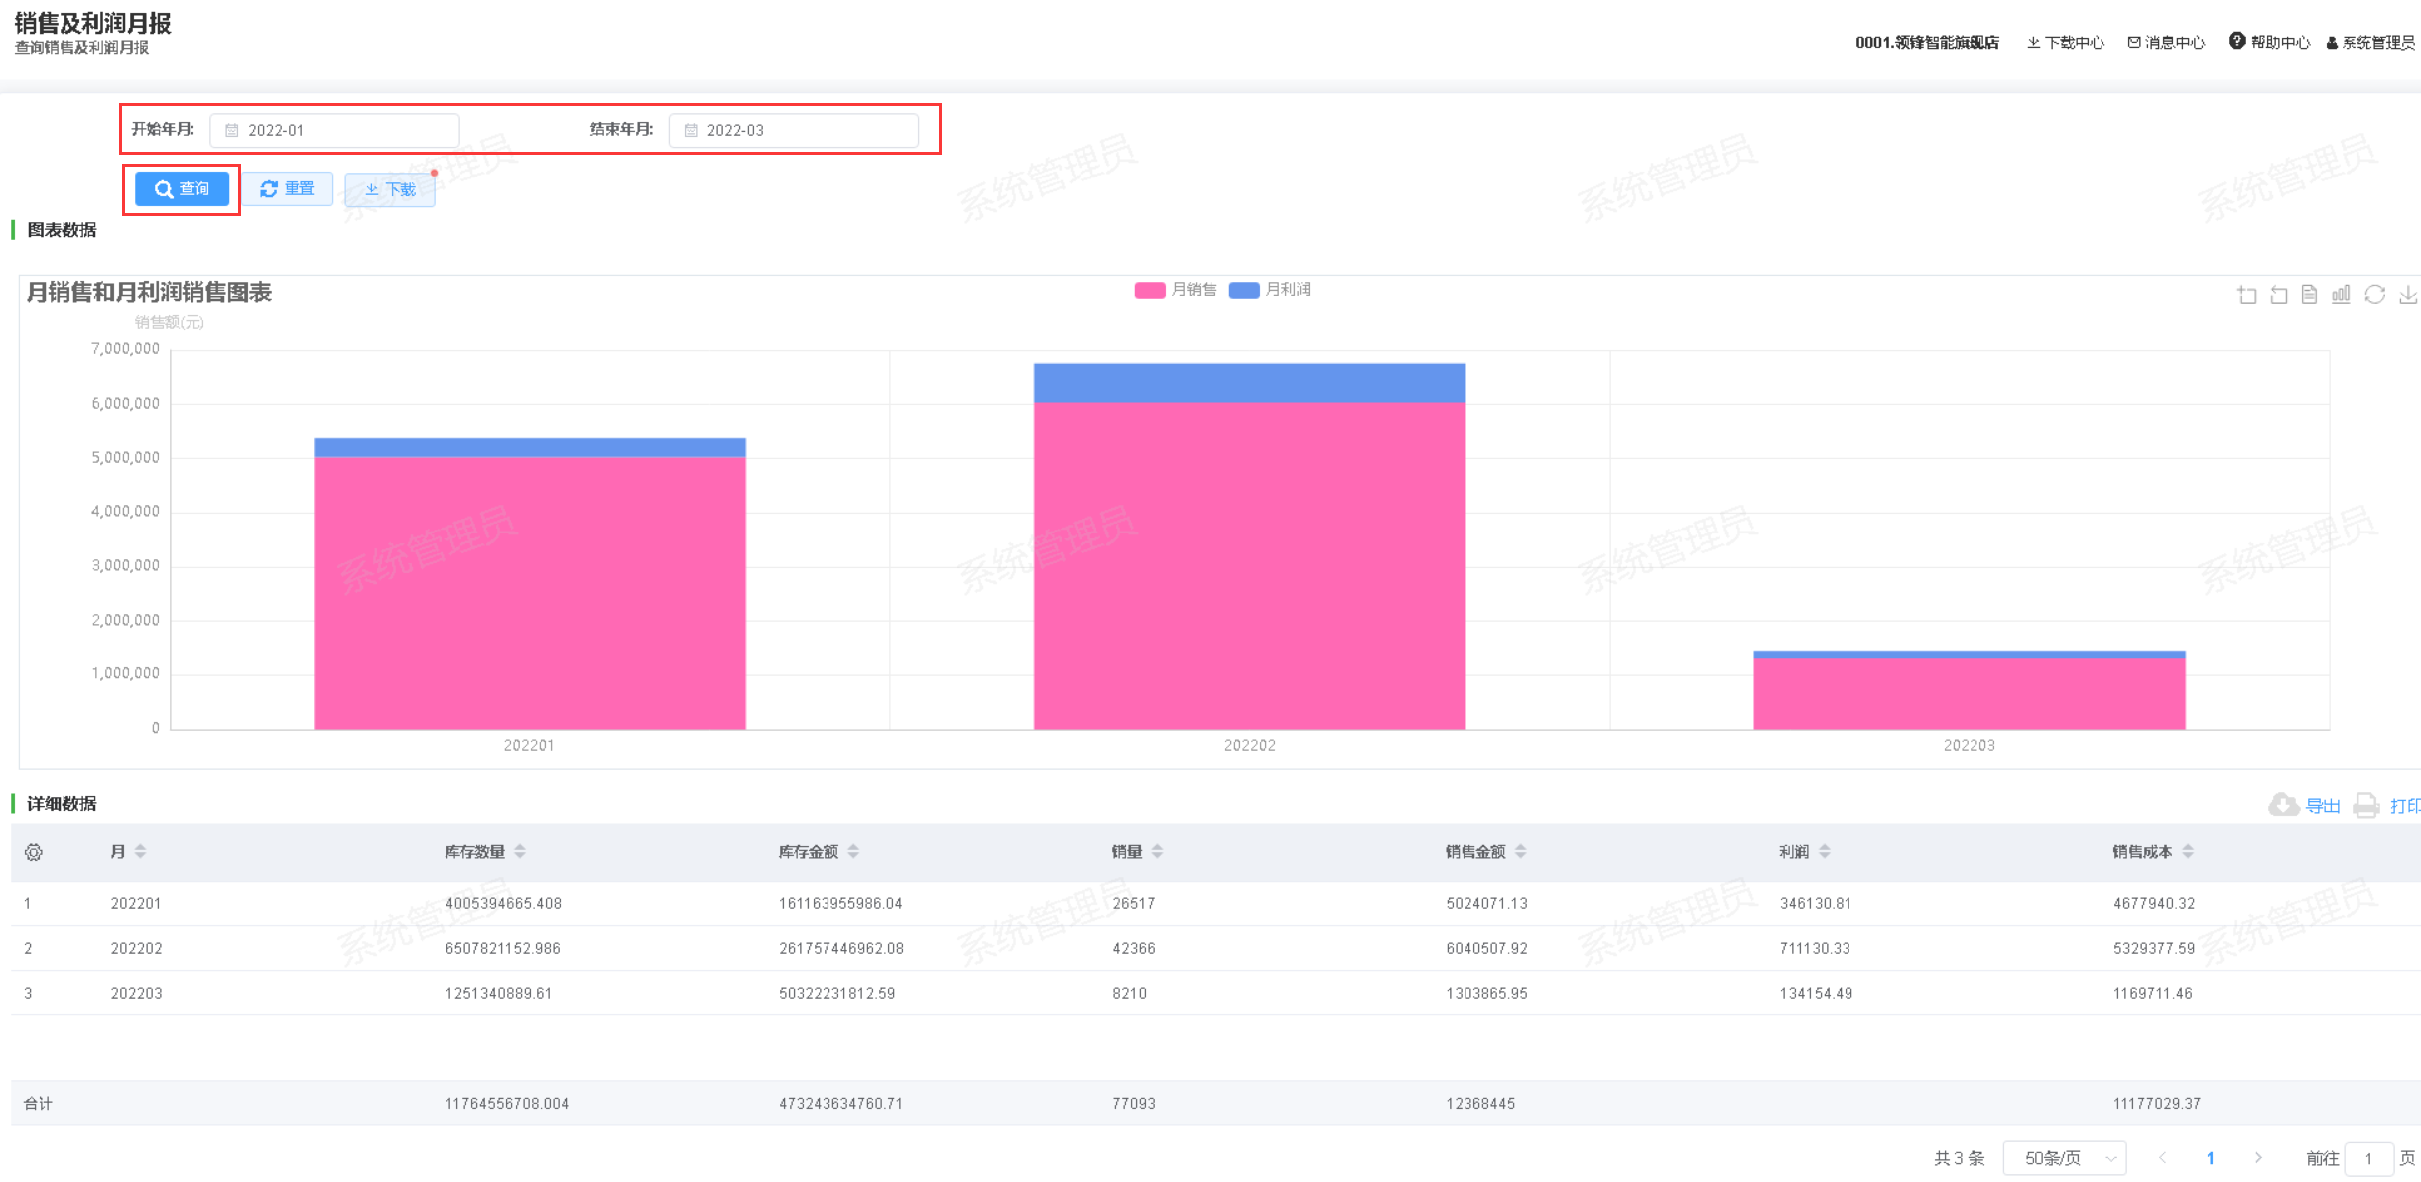Save chart as image icon
This screenshot has width=2421, height=1182.
[2408, 295]
